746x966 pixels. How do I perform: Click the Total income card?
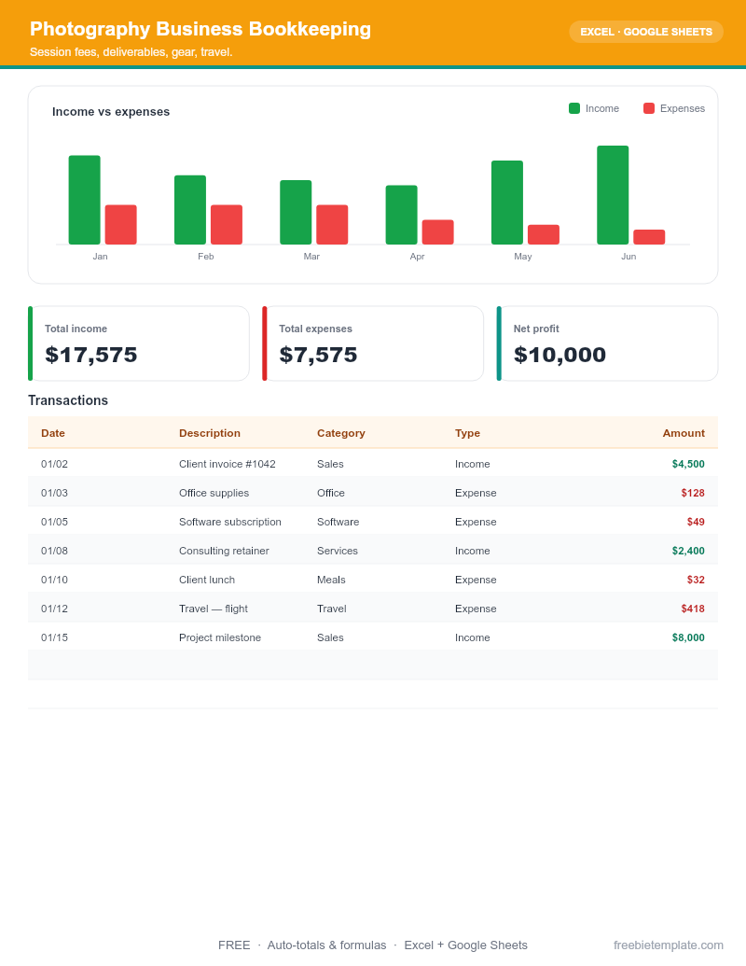[x=139, y=343]
